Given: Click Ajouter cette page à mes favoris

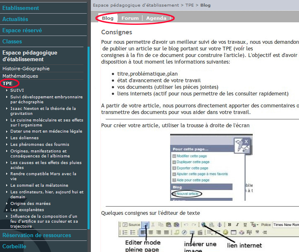Looking at the screenshot, I should tap(202, 174).
